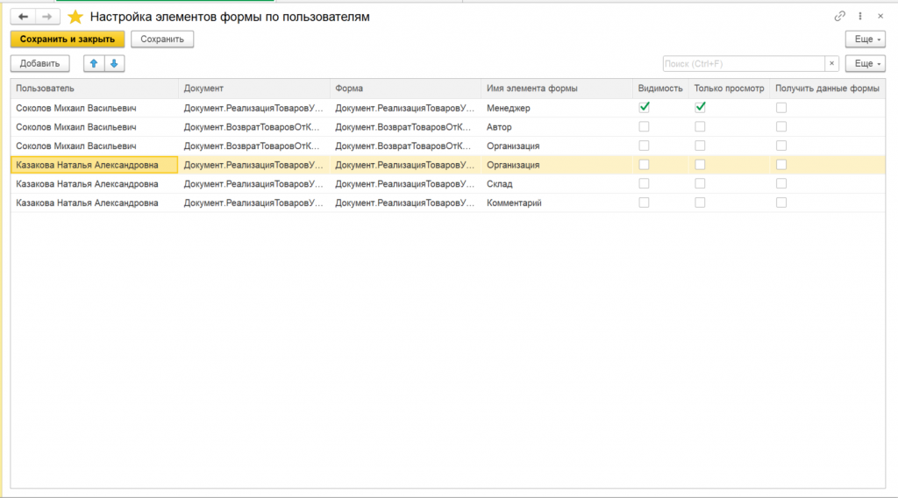Uncheck Только просмотр for the Менеджер row
The image size is (898, 498).
tap(701, 108)
